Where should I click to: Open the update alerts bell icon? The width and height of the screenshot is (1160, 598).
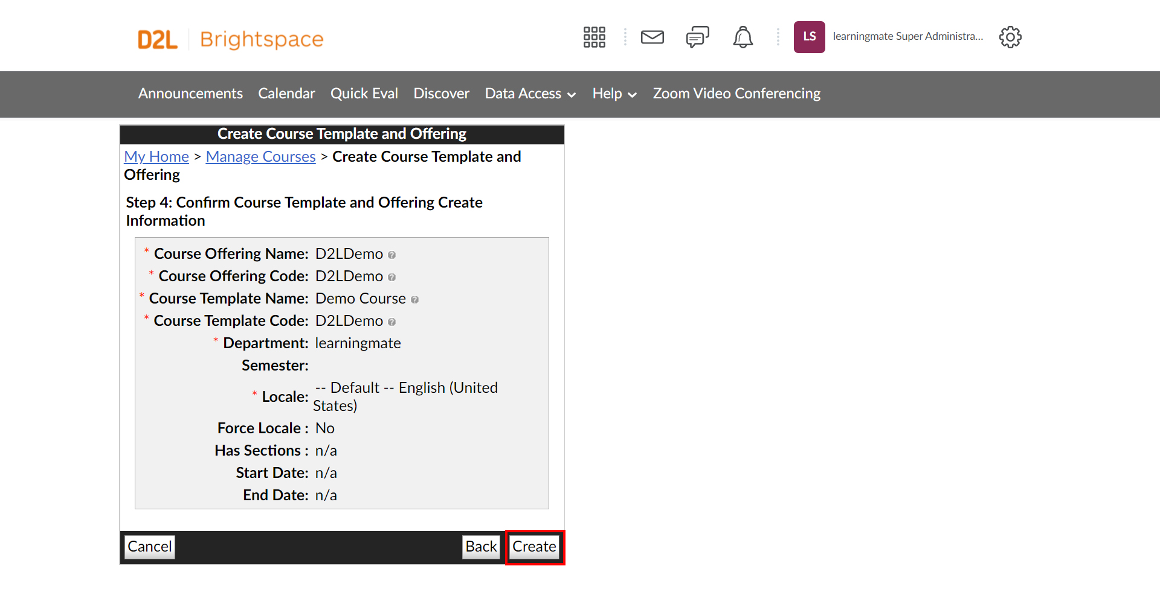point(743,37)
